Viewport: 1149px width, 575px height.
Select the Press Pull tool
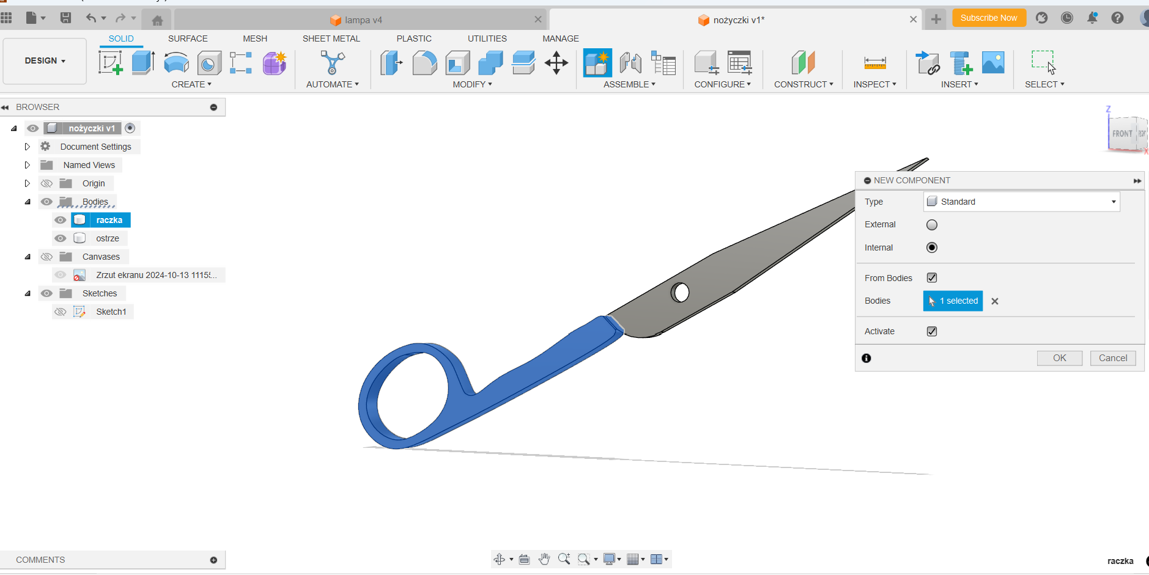[x=391, y=63]
